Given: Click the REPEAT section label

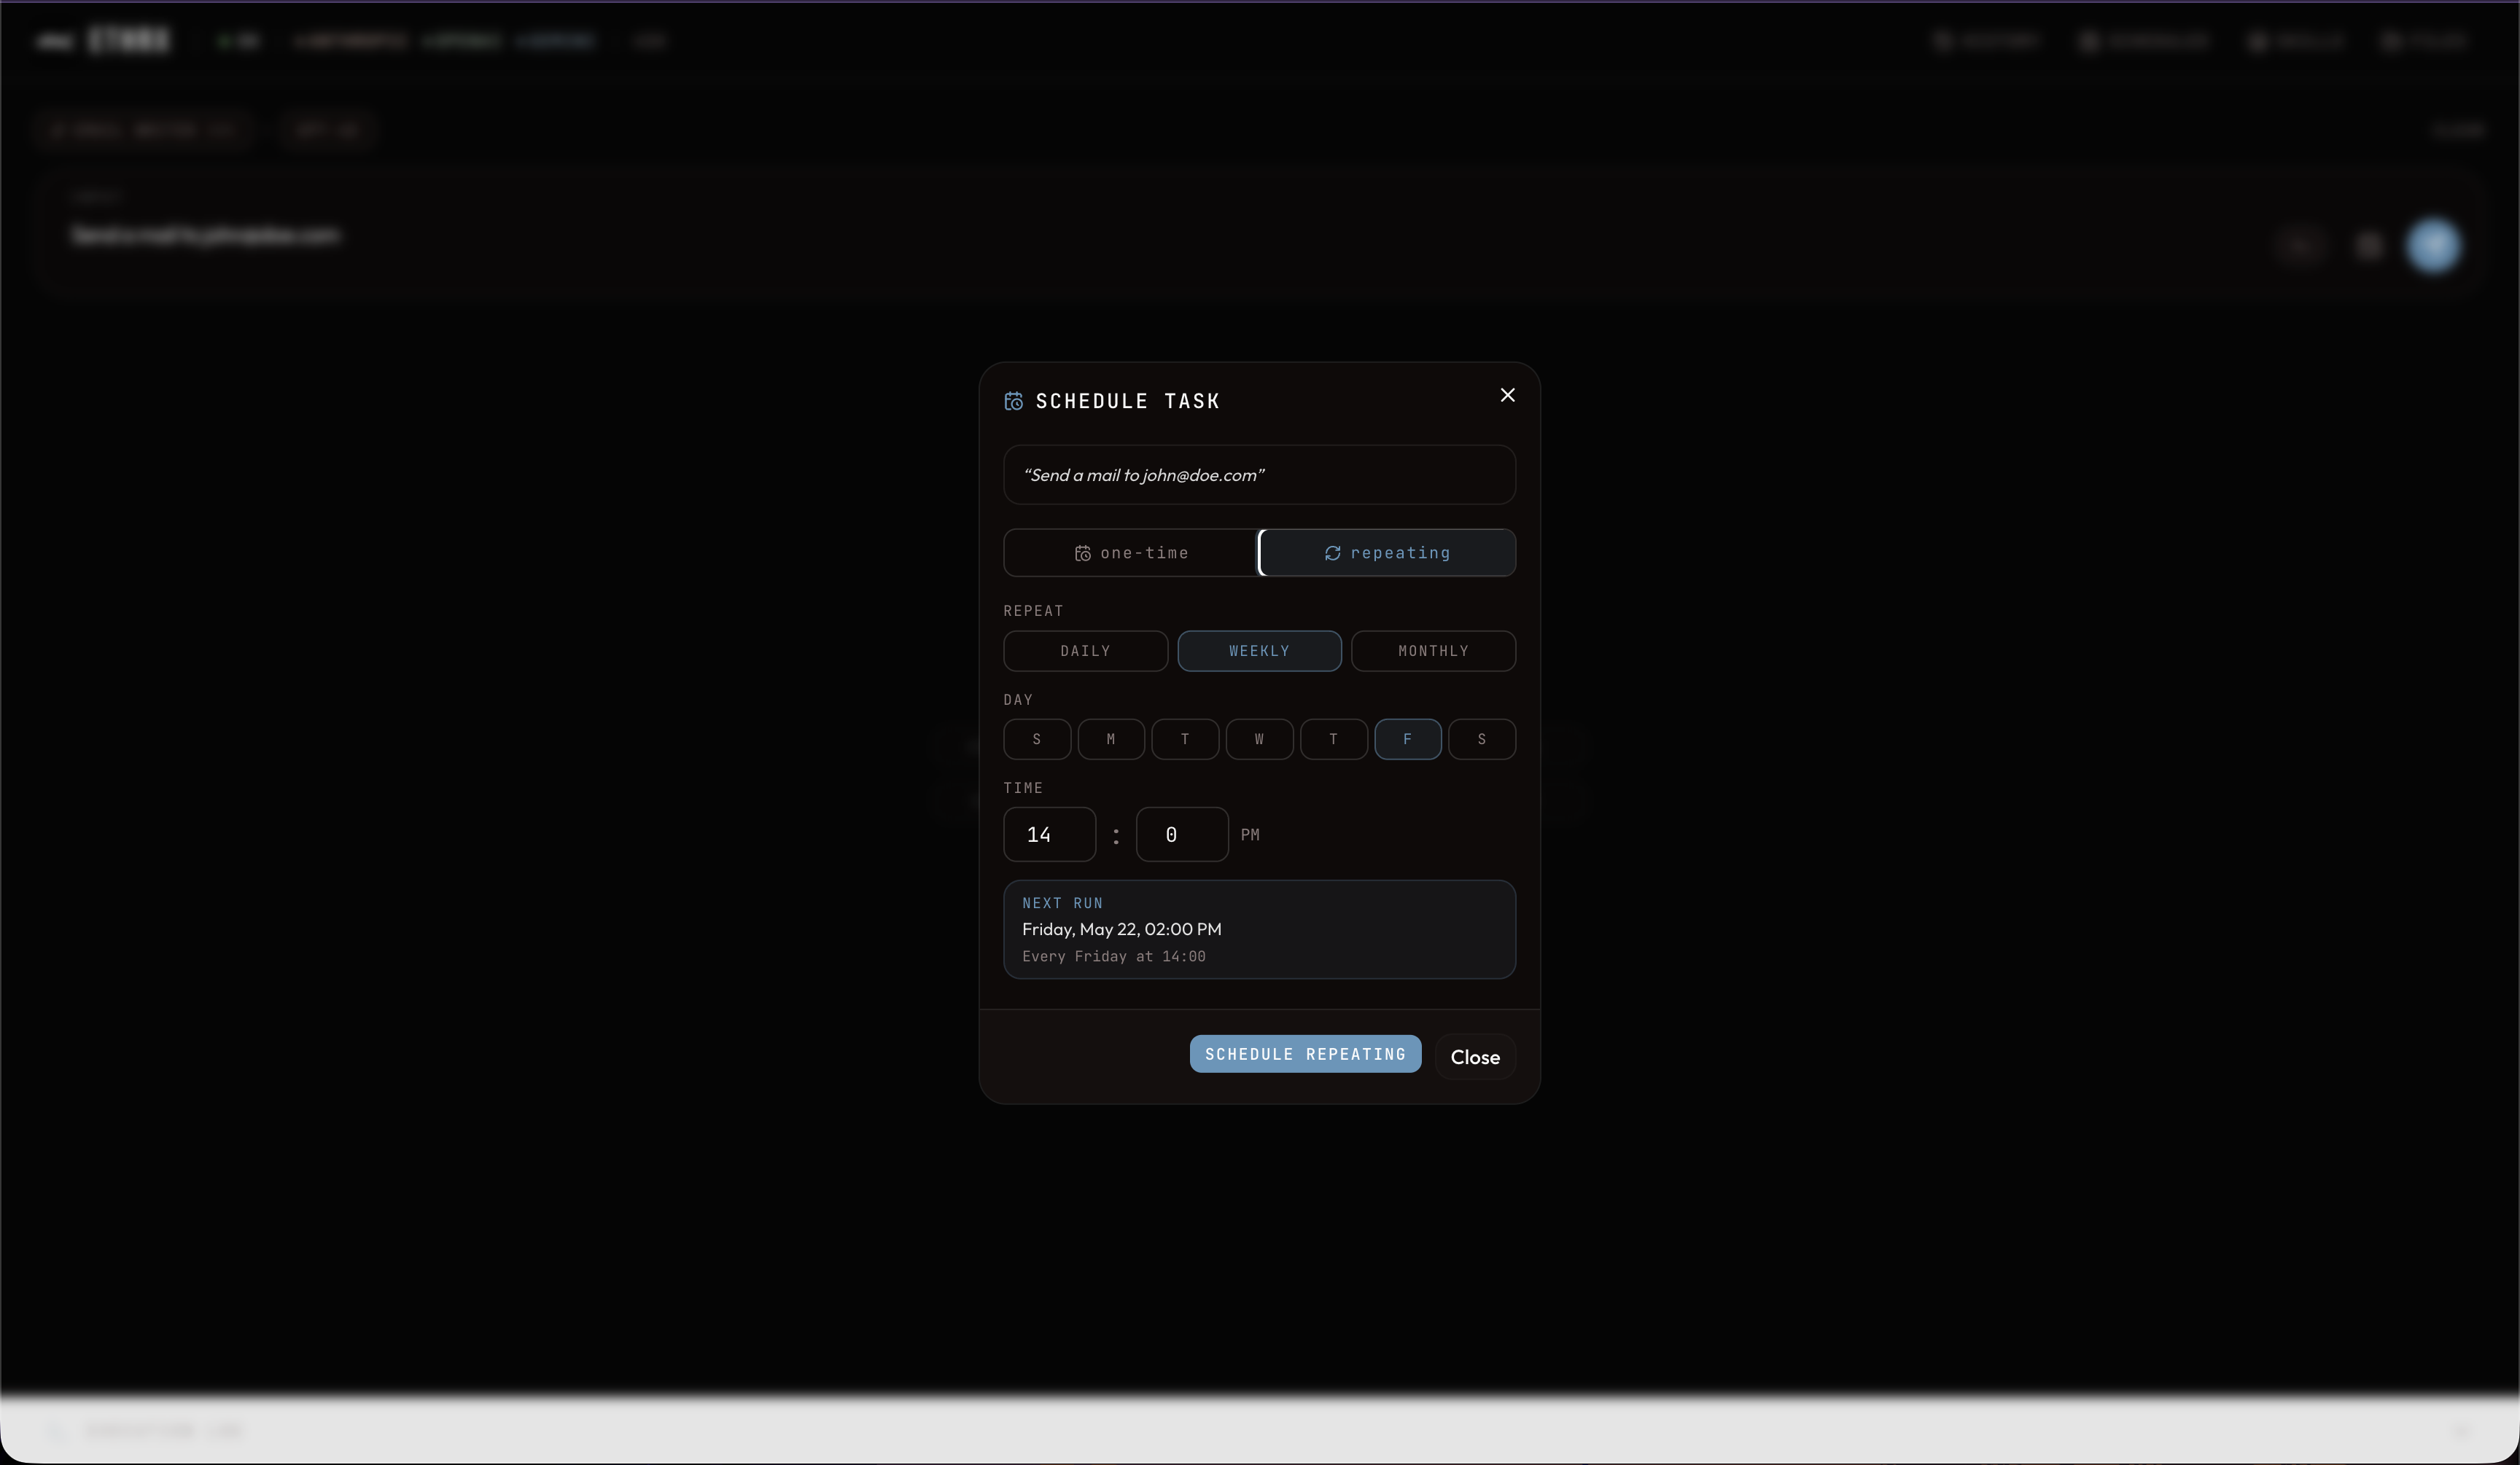Looking at the screenshot, I should click(1033, 611).
